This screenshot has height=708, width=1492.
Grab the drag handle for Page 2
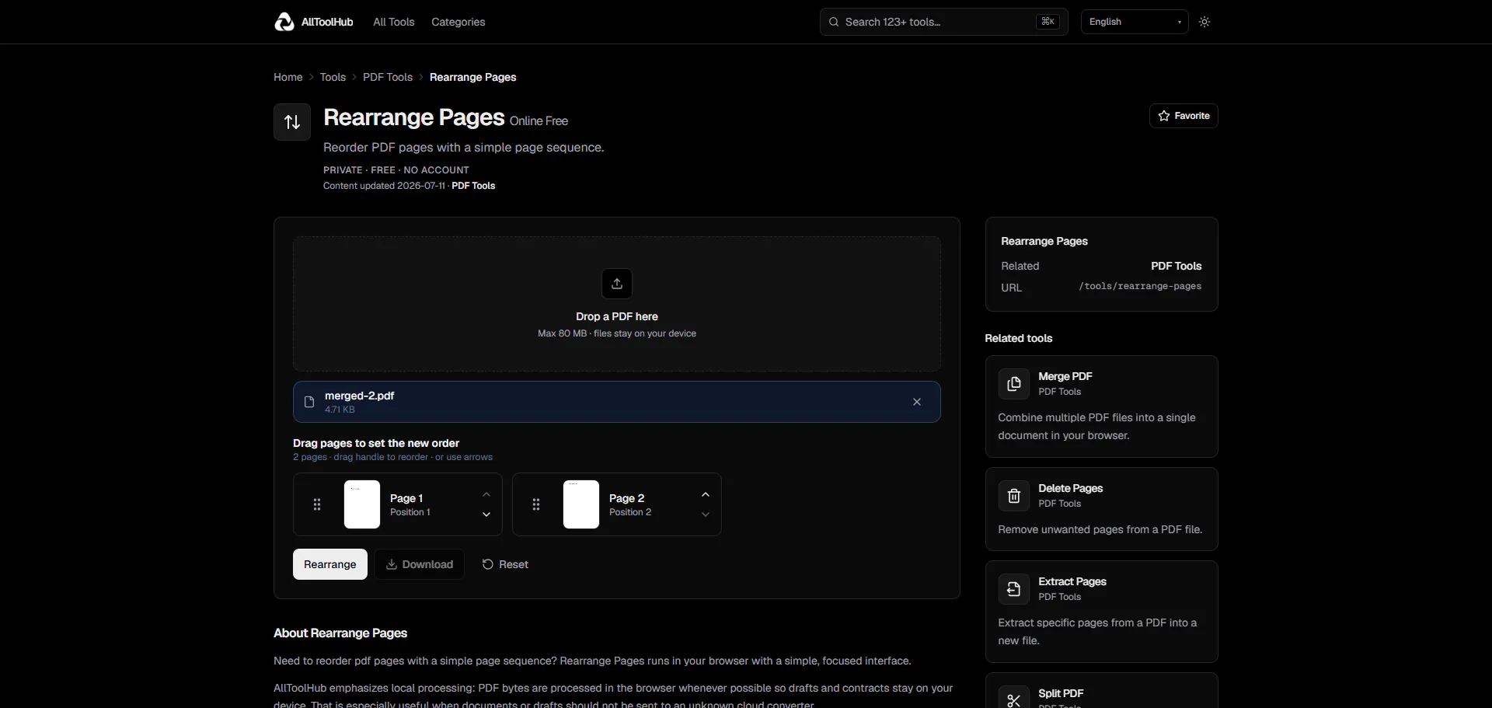(536, 504)
